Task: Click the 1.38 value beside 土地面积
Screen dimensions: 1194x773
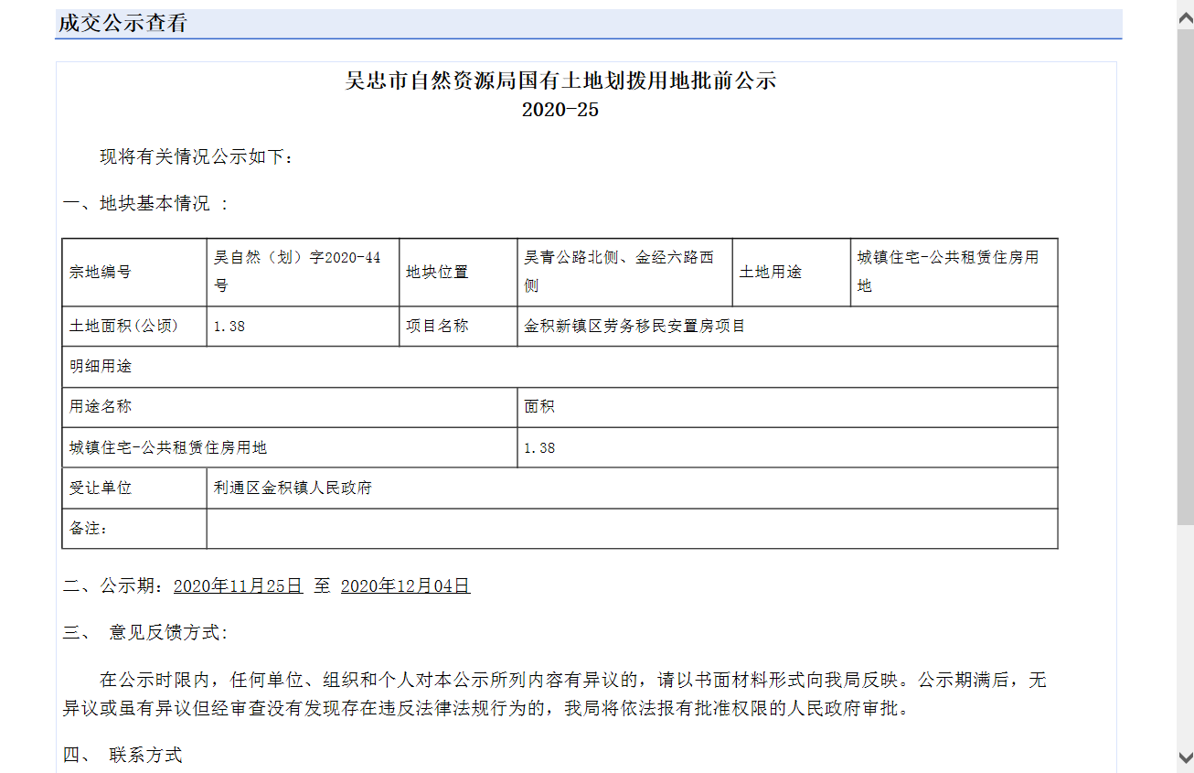Action: point(303,326)
